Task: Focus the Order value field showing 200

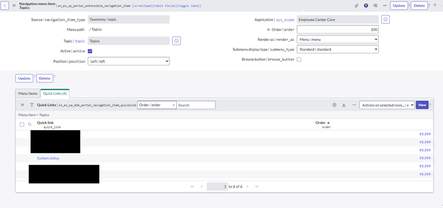Action: [x=338, y=30]
